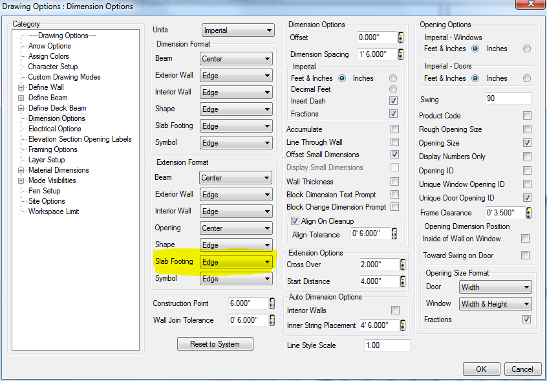The width and height of the screenshot is (547, 381).
Task: Open Character Setup category
Action: tap(53, 67)
